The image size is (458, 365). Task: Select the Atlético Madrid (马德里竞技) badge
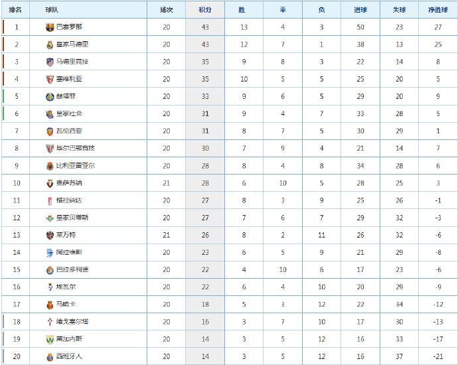coord(50,62)
